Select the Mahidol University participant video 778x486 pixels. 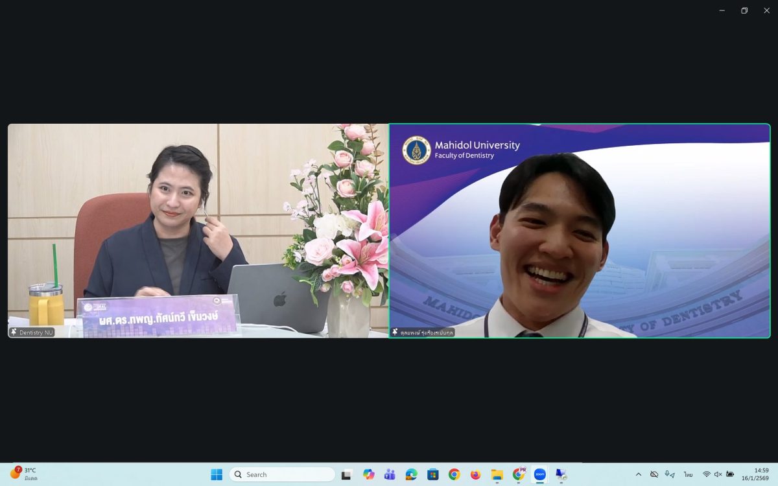pyautogui.click(x=580, y=230)
